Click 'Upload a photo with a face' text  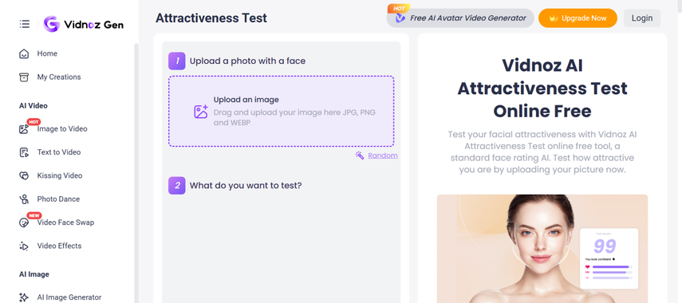pos(247,61)
